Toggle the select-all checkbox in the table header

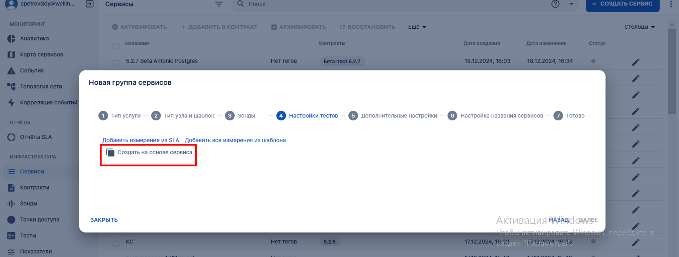(x=116, y=46)
